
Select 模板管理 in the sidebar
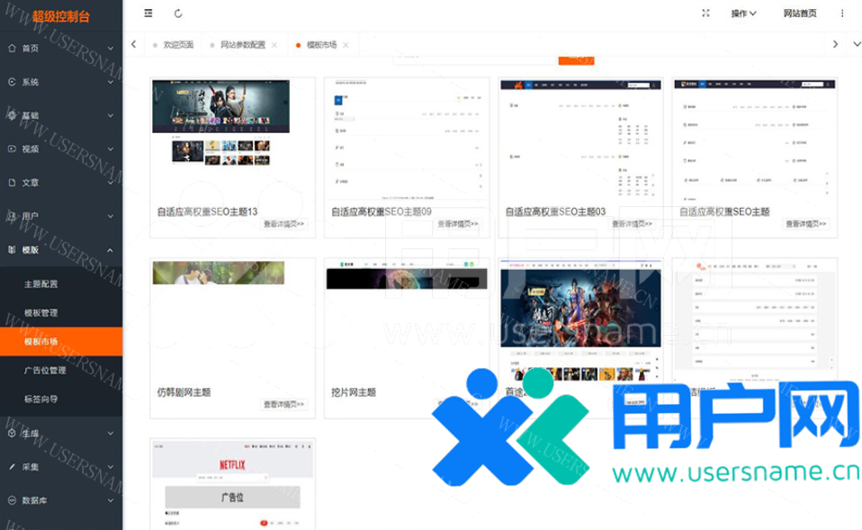[x=40, y=312]
